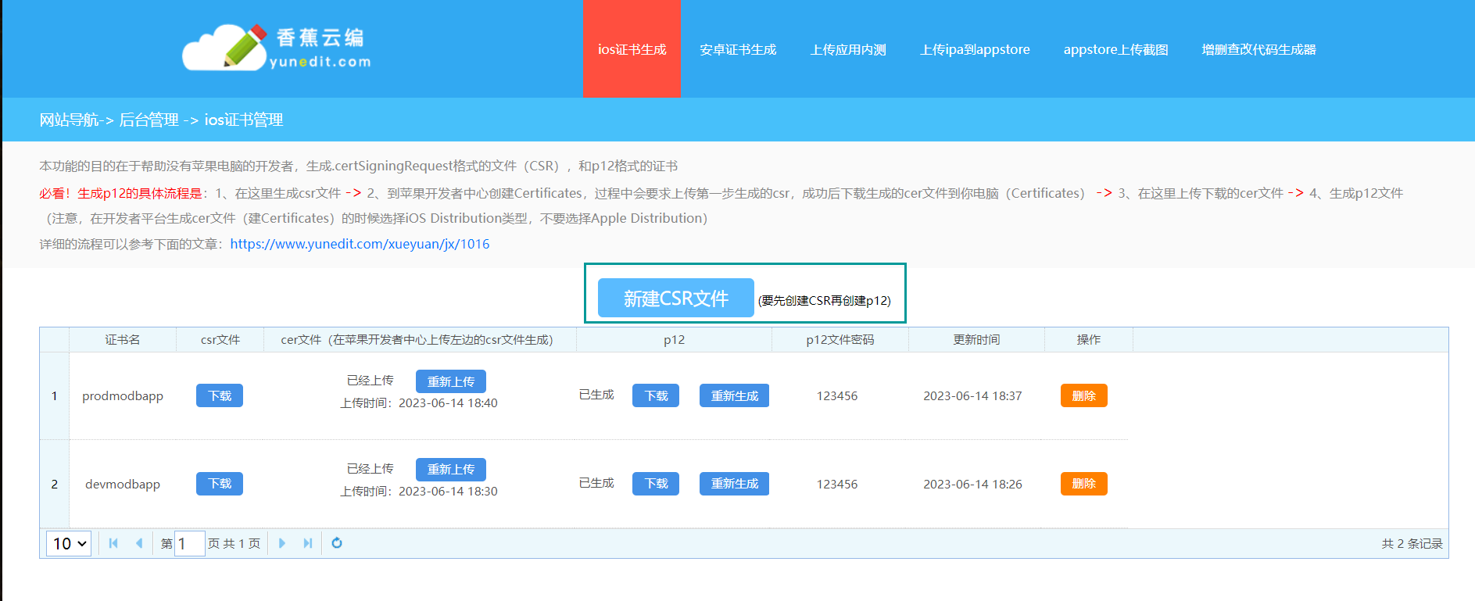Delete the prodmodbapp certificate
1475x601 pixels.
pyautogui.click(x=1084, y=395)
